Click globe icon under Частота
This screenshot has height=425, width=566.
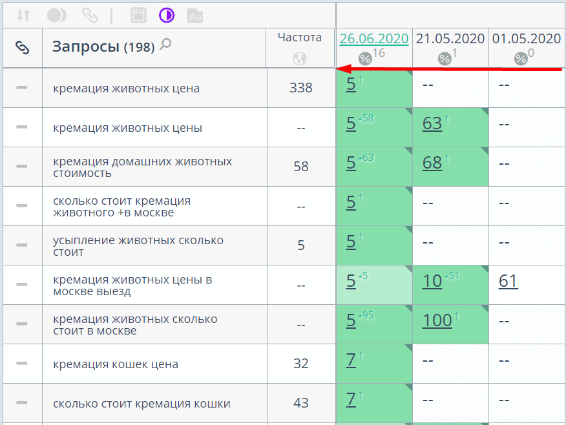(x=300, y=58)
